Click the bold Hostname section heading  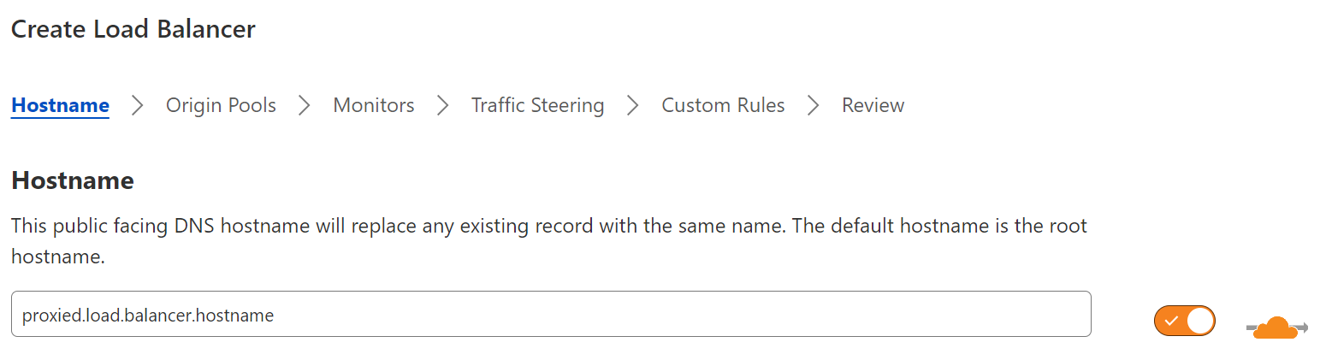[x=72, y=180]
